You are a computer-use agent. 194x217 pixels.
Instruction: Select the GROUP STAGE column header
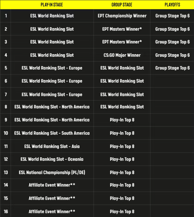[x=122, y=5]
